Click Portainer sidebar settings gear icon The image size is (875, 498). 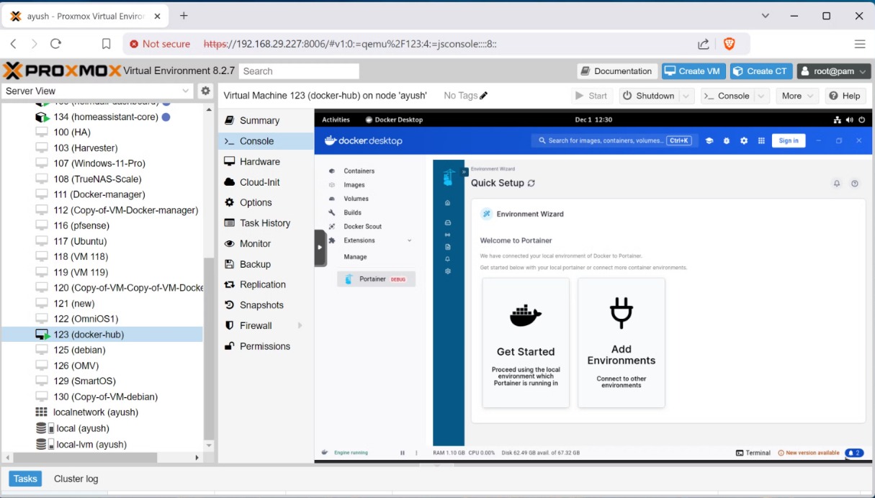448,271
